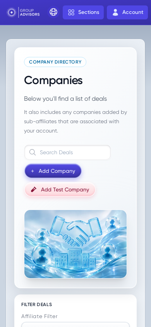Open the globe language selector
151x327 pixels.
click(53, 12)
